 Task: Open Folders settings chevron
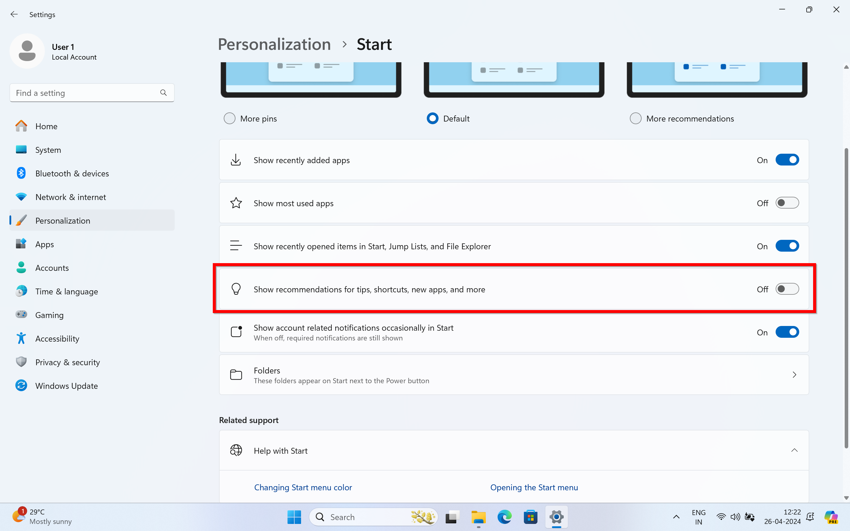[794, 375]
